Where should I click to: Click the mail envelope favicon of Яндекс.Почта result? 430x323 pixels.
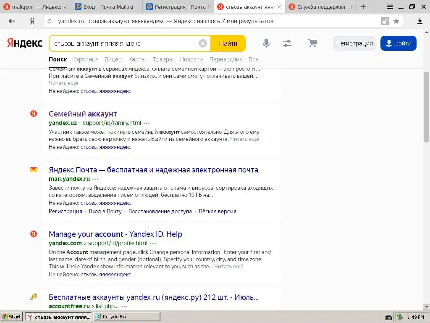(34, 169)
